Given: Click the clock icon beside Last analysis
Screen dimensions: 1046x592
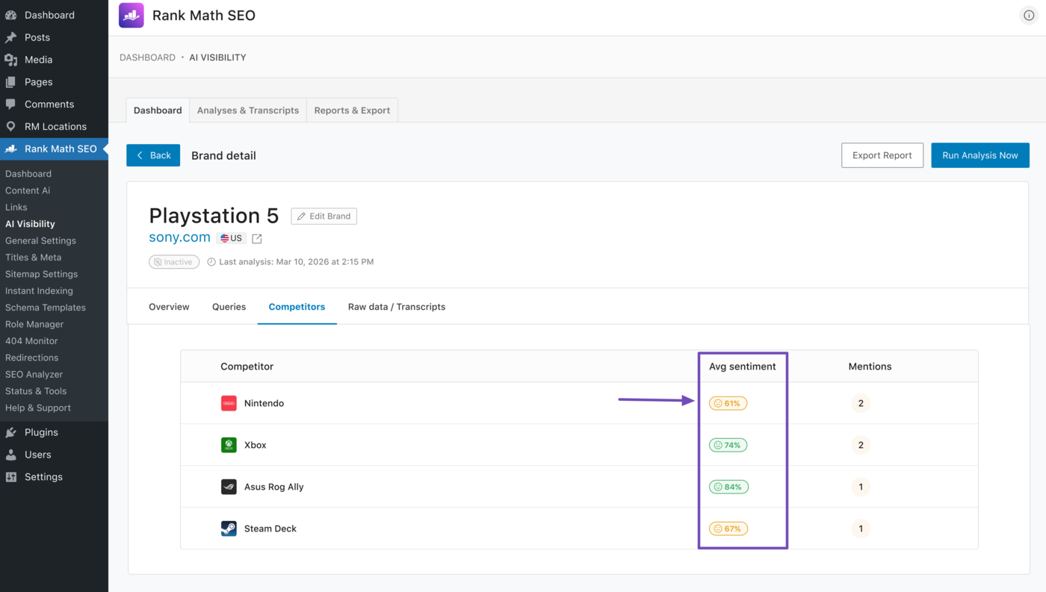Looking at the screenshot, I should [x=211, y=262].
